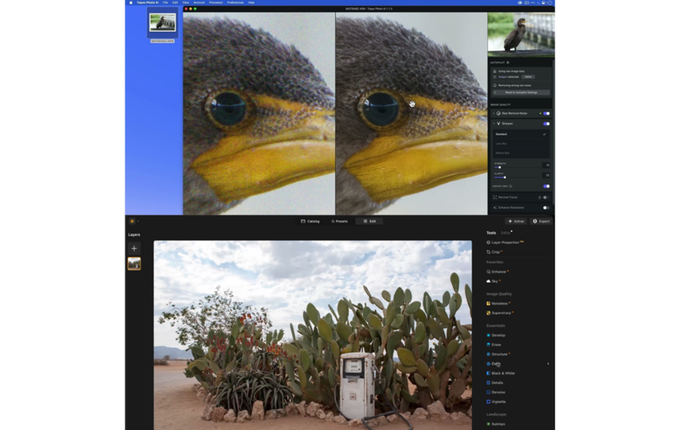Collapse the Sharpen section
The width and height of the screenshot is (680, 430).
(493, 123)
